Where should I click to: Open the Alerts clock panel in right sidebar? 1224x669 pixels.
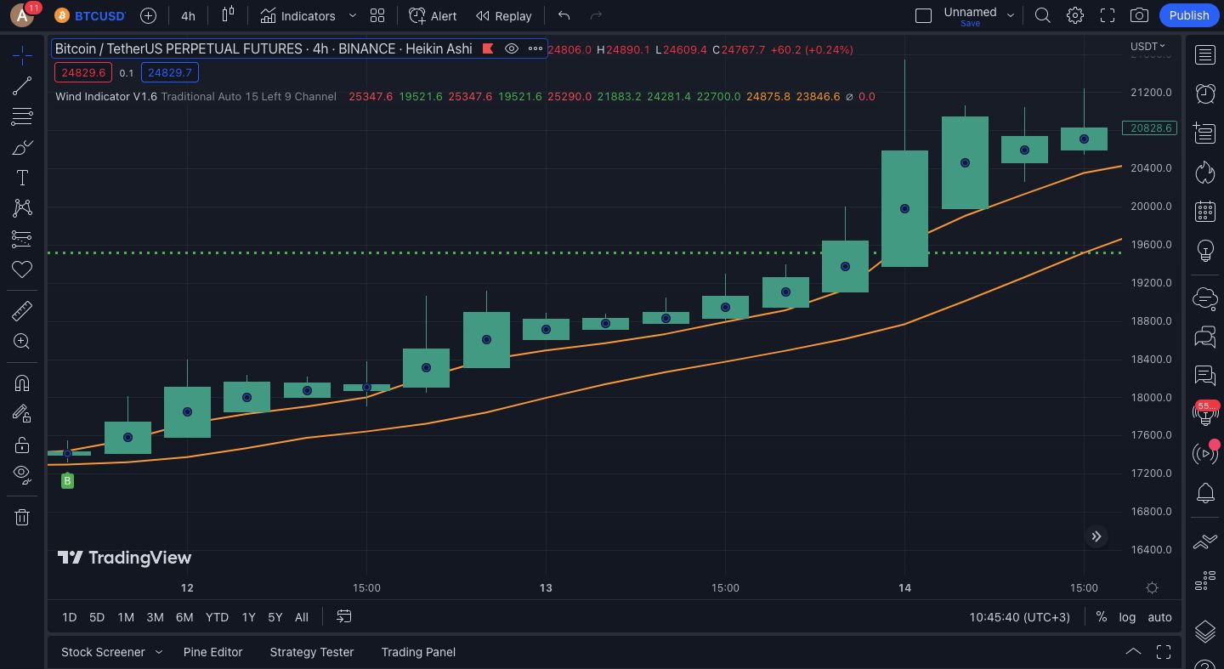pos(1204,93)
